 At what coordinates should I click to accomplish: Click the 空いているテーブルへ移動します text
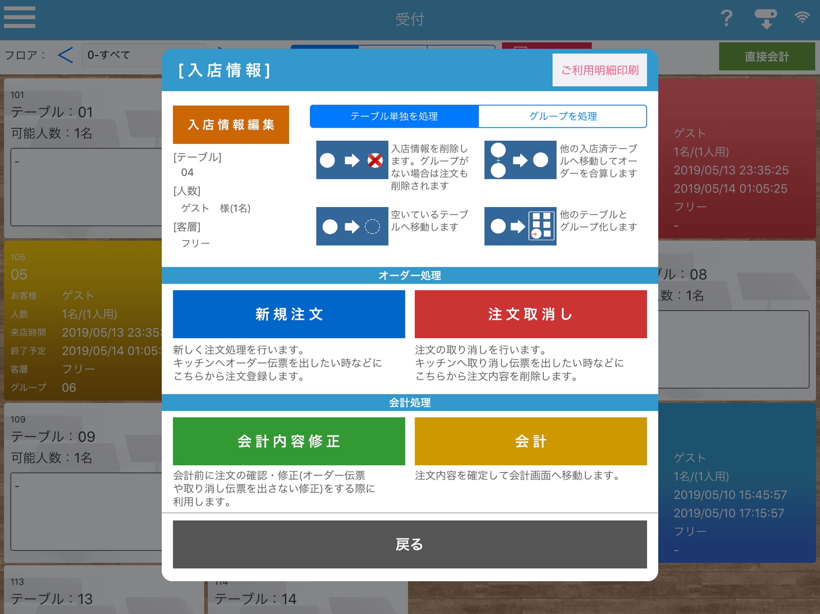430,221
